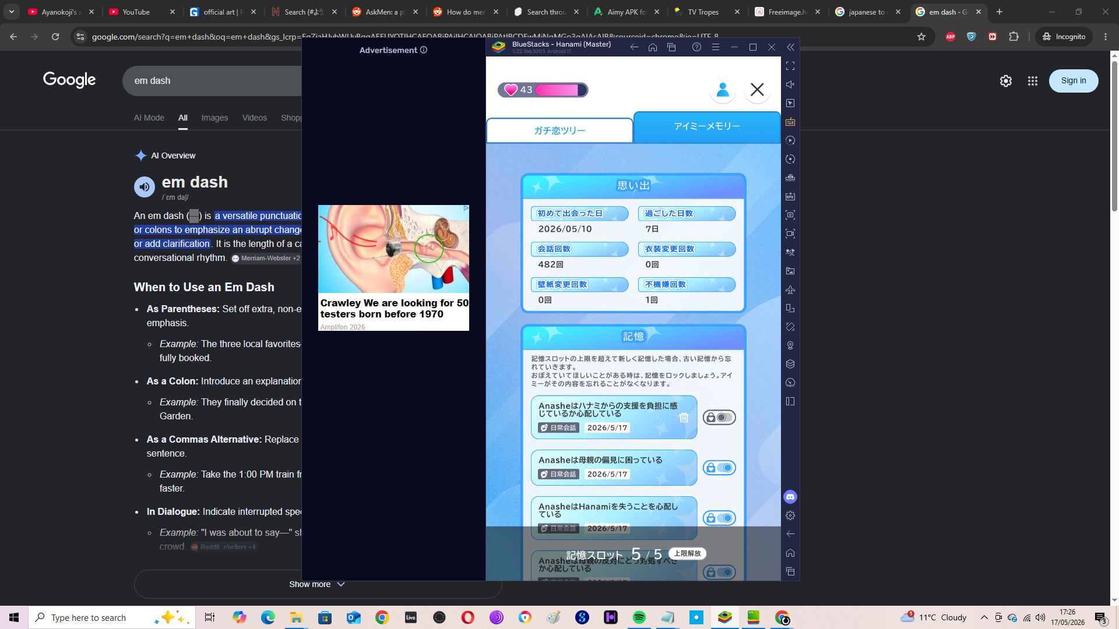
Task: Open Merriam-Webster source link
Action: [x=266, y=258]
